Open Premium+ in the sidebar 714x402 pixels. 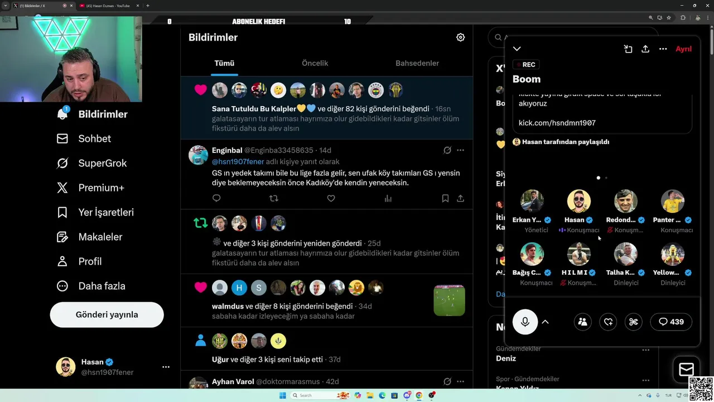(x=90, y=188)
